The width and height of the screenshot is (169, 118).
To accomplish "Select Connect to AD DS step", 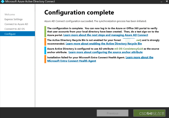I will pos(15,29).
